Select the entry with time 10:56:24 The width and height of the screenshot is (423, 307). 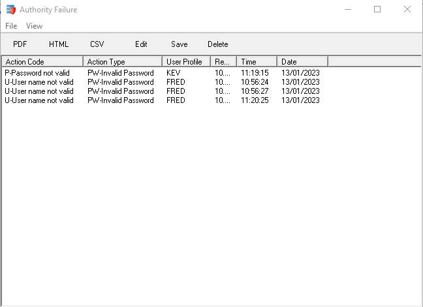255,82
